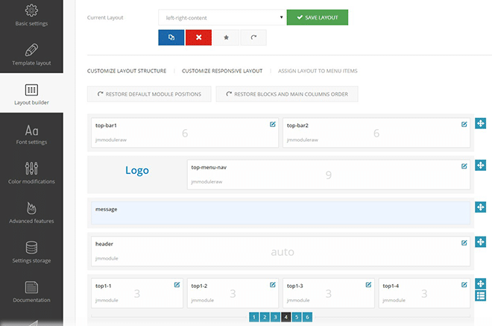The width and height of the screenshot is (492, 326).
Task: Switch to Assign Layout to Menu Items tab
Action: click(x=318, y=72)
